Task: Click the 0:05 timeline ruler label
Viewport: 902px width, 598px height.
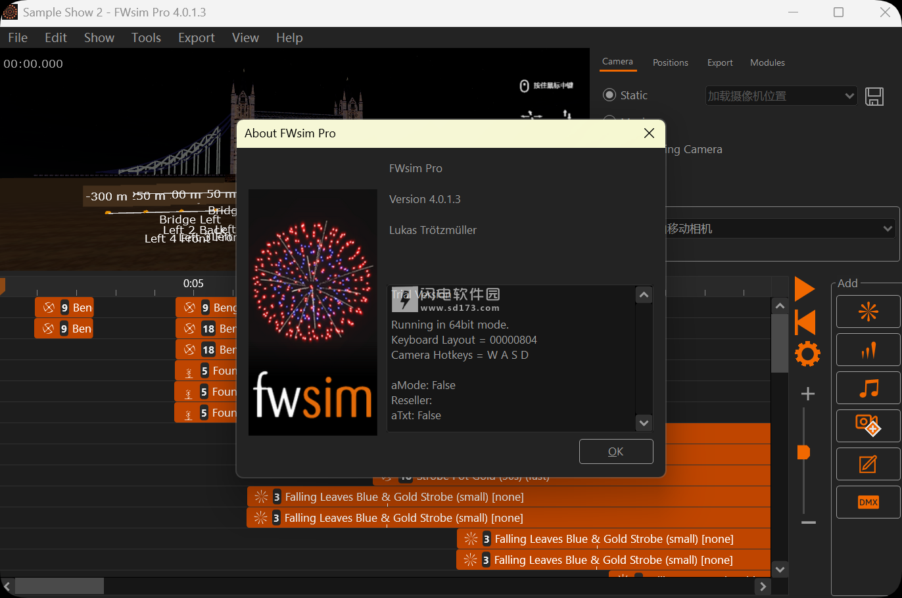Action: click(193, 283)
